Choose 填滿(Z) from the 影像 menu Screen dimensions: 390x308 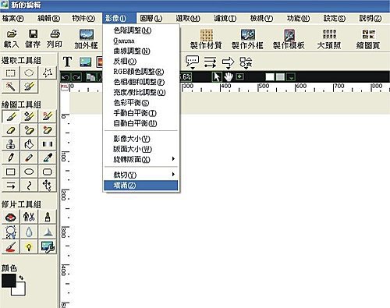coord(140,186)
